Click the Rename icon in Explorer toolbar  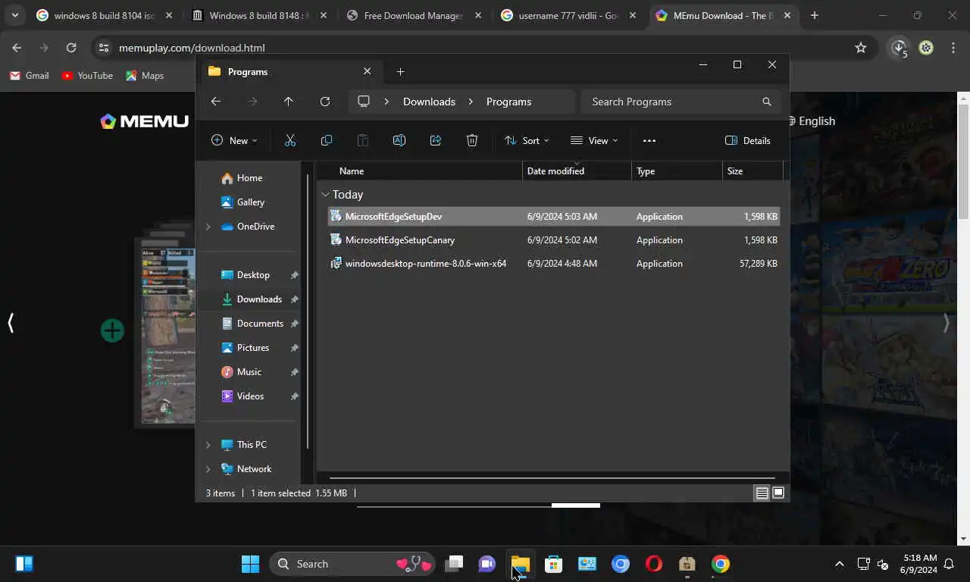[x=399, y=140]
